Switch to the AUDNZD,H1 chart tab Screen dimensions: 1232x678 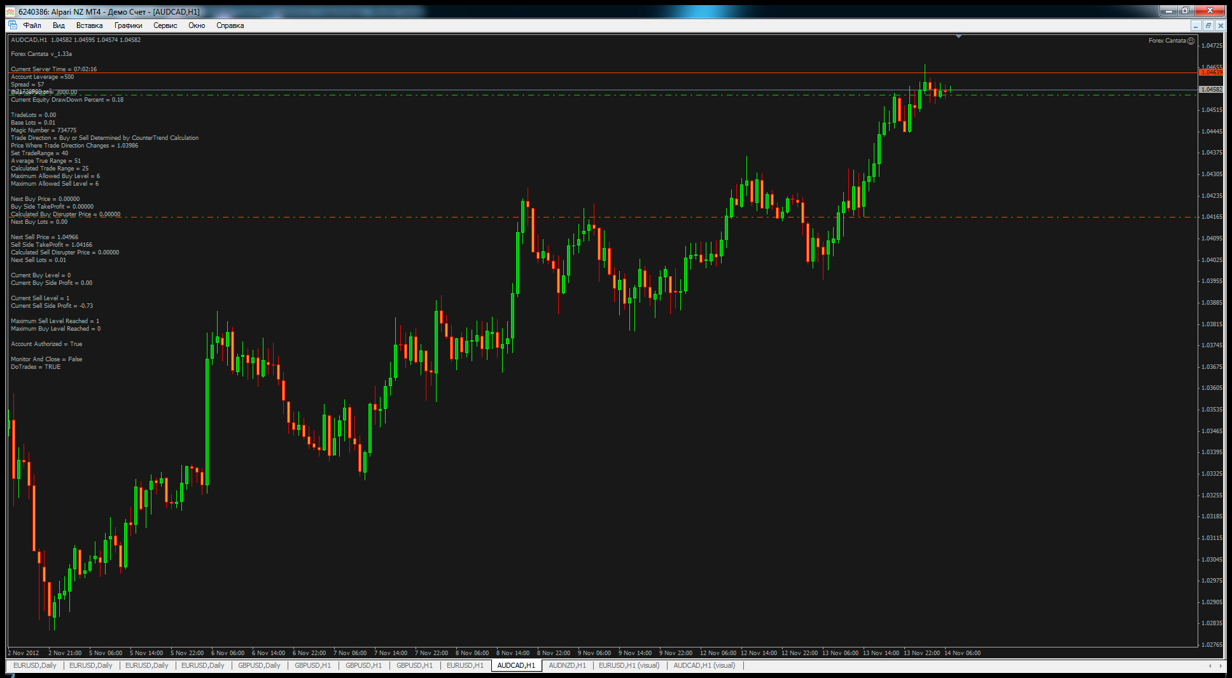(x=567, y=665)
